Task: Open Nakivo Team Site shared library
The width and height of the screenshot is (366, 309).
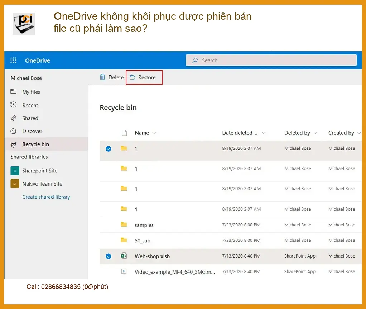Action: coord(42,184)
